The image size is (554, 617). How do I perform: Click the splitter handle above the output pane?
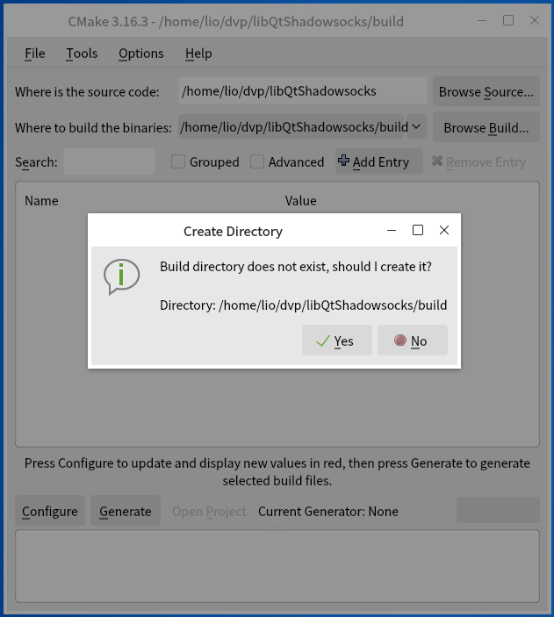(x=278, y=527)
